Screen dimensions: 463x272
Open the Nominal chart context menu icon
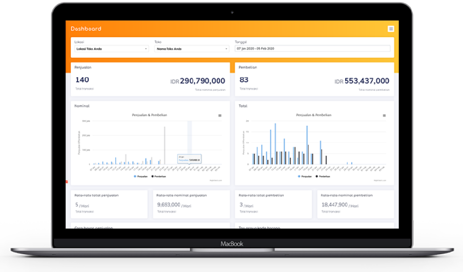[220, 115]
